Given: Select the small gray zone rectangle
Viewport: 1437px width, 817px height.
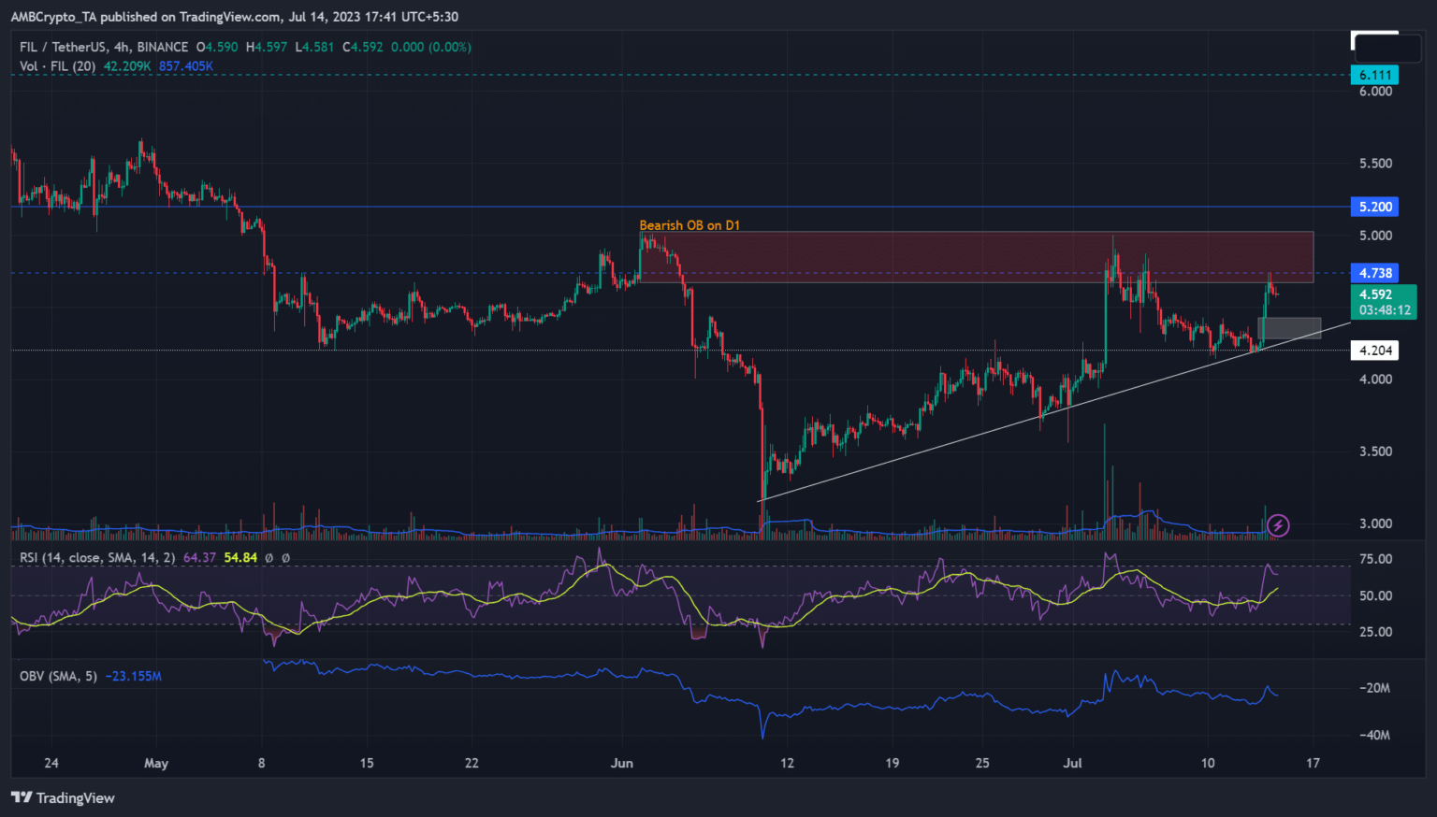Looking at the screenshot, I should [1290, 328].
